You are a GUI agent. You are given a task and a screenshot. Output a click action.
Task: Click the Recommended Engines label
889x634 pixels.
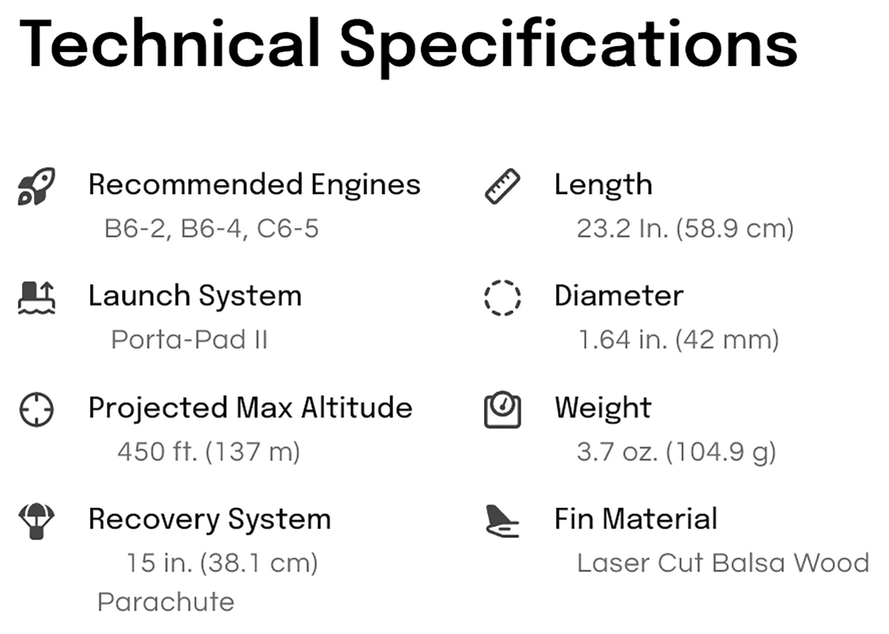pos(254,185)
